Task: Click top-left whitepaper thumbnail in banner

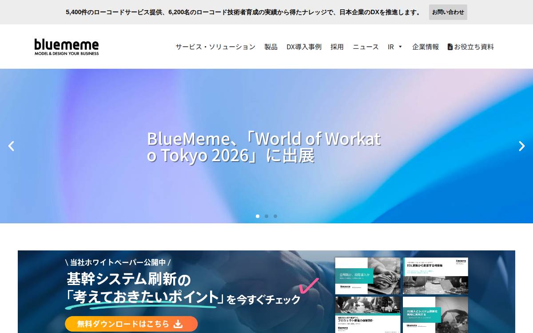Action: pyautogui.click(x=368, y=275)
